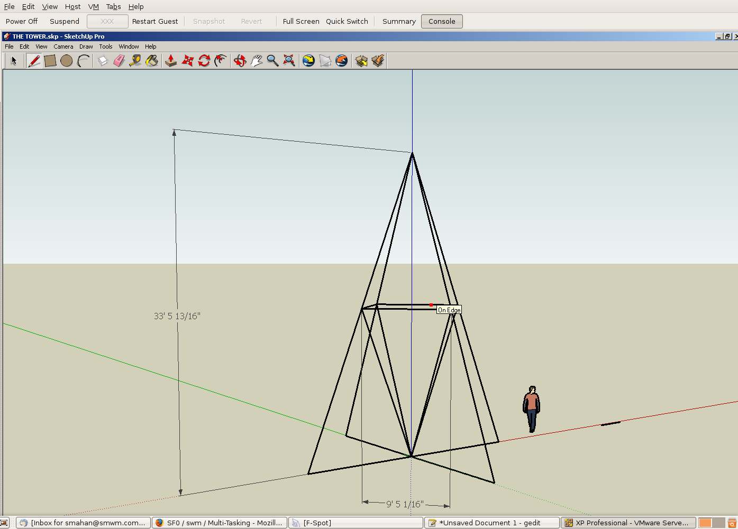The height and width of the screenshot is (529, 738).
Task: Choose the Rectangle drawing tool
Action: (x=50, y=61)
